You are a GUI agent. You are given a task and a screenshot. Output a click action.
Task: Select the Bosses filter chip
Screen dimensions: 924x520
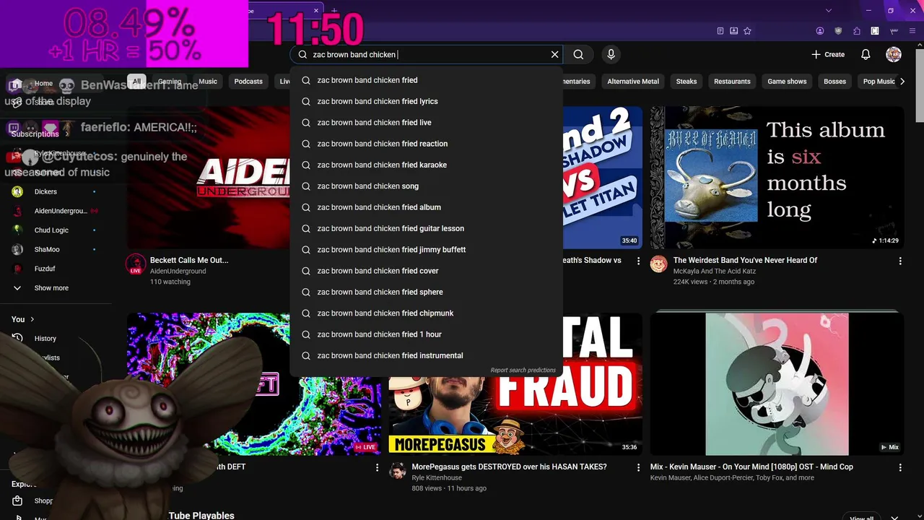[834, 82]
